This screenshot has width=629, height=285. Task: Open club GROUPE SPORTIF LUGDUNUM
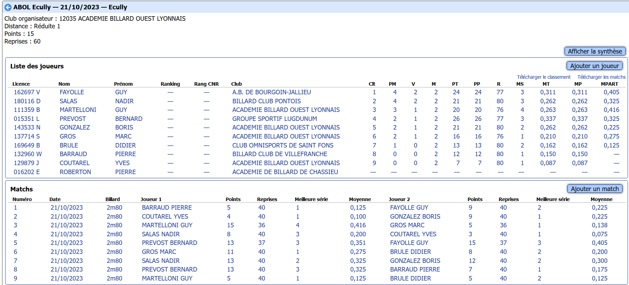274,119
